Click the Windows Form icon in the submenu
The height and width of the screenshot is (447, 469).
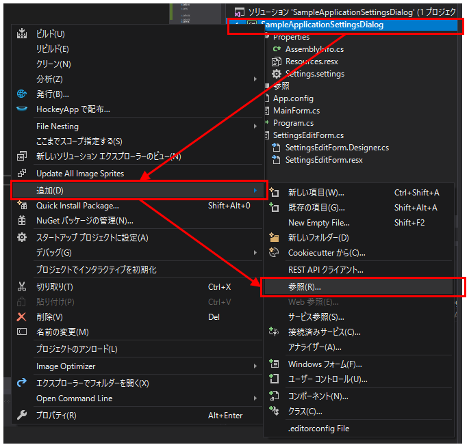click(274, 364)
